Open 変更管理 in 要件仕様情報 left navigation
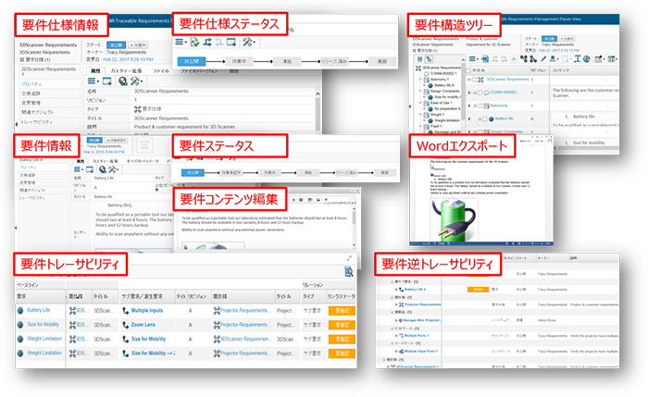Screen dimensions: 648x397 point(31,103)
